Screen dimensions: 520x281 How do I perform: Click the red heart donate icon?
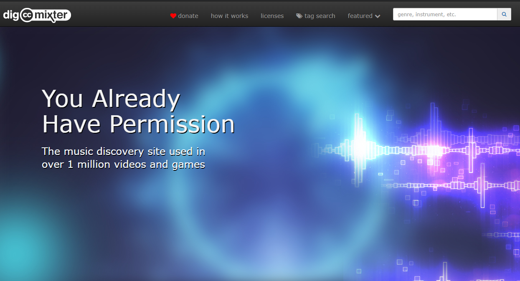(x=173, y=16)
